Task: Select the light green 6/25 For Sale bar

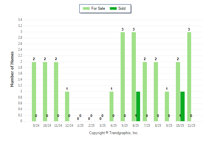Action: [134, 77]
